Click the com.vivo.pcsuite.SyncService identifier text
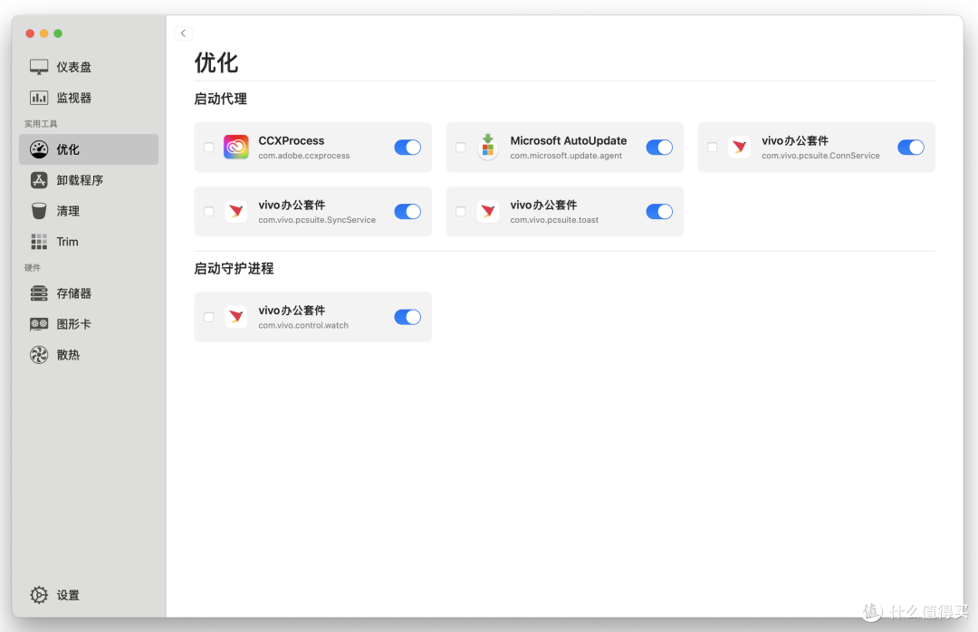The height and width of the screenshot is (632, 978). click(x=317, y=220)
